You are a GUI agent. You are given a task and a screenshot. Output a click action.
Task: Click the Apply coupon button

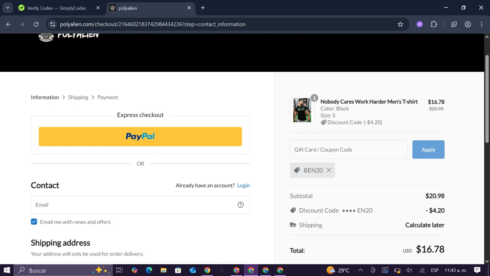click(x=428, y=149)
